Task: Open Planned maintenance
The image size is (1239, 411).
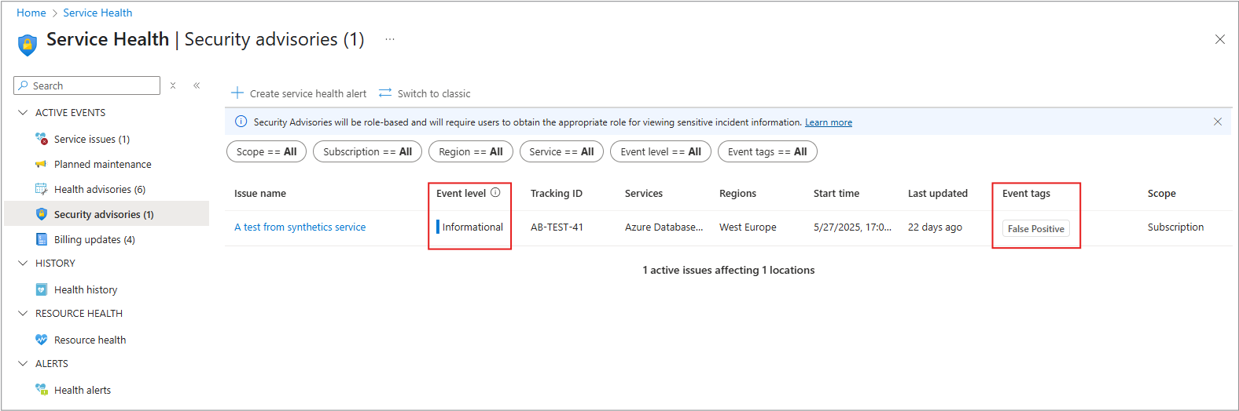Action: (103, 164)
